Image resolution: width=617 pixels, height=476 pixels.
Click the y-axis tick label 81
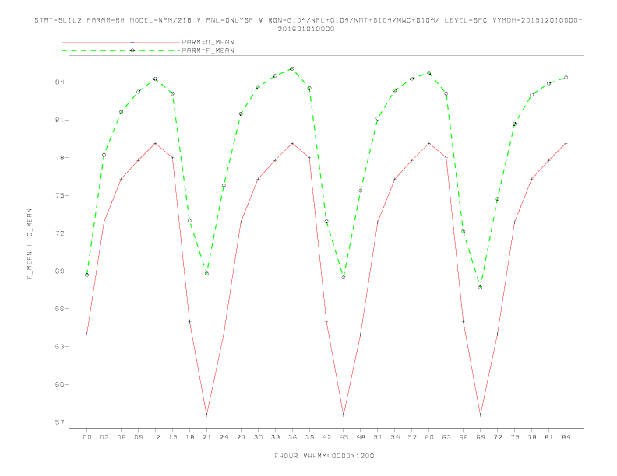click(59, 120)
